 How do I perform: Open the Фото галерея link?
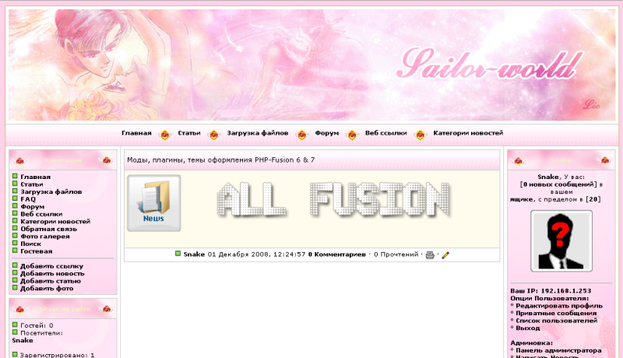(45, 237)
